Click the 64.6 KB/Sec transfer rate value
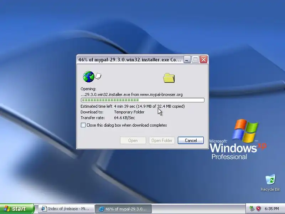285x214 pixels. (124, 118)
